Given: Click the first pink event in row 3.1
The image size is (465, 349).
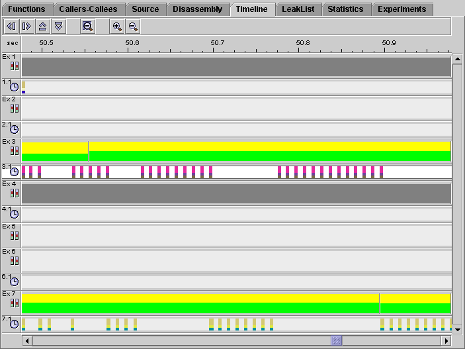Looking at the screenshot, I should [23, 172].
